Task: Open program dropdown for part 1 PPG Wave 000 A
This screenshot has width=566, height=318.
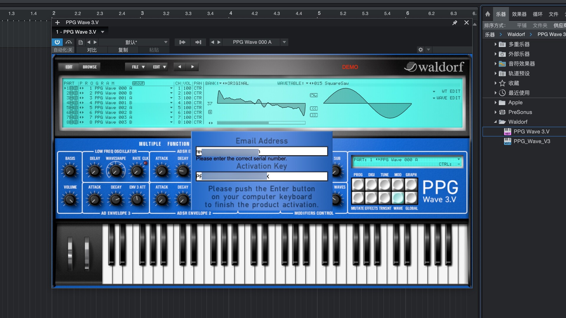Action: tap(171, 88)
